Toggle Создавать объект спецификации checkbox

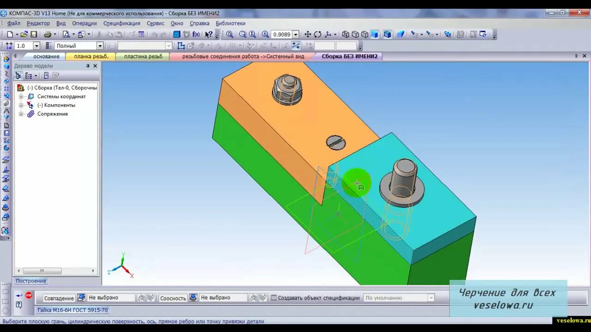274,298
